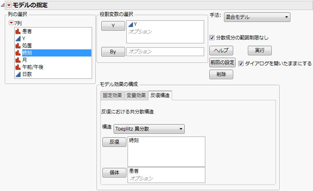
Task: Click the nominal icon next to 月
Action: [18, 60]
